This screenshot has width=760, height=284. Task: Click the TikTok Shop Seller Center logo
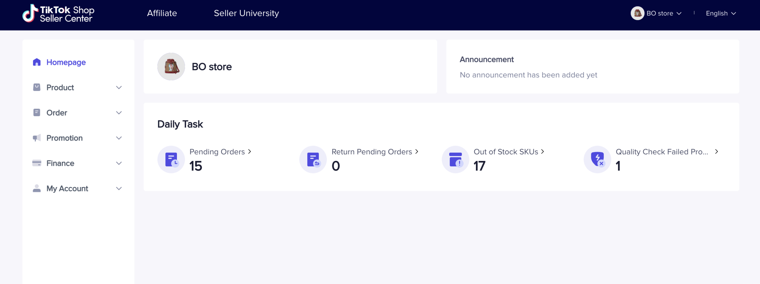(58, 14)
